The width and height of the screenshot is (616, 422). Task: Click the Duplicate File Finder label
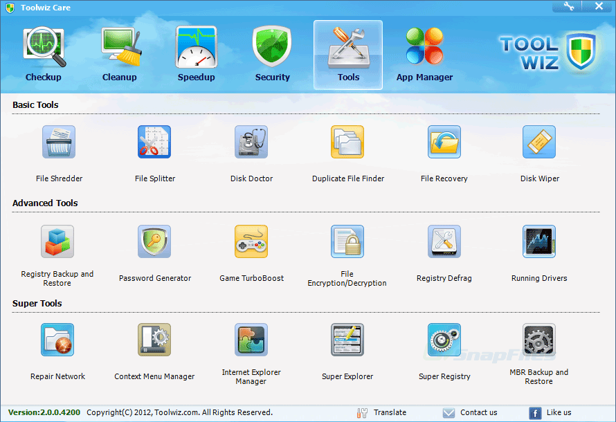click(x=348, y=178)
